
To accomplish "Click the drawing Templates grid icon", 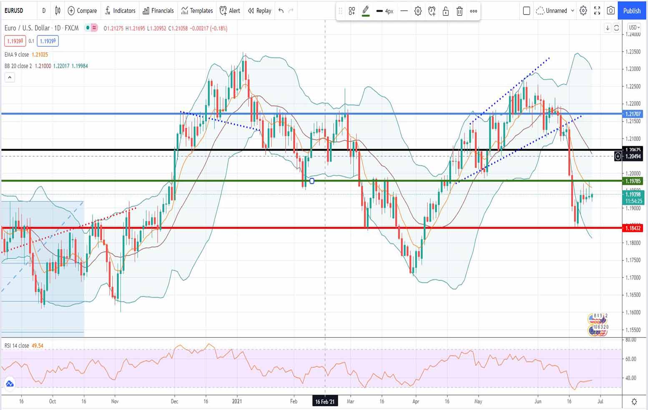I will pos(352,11).
